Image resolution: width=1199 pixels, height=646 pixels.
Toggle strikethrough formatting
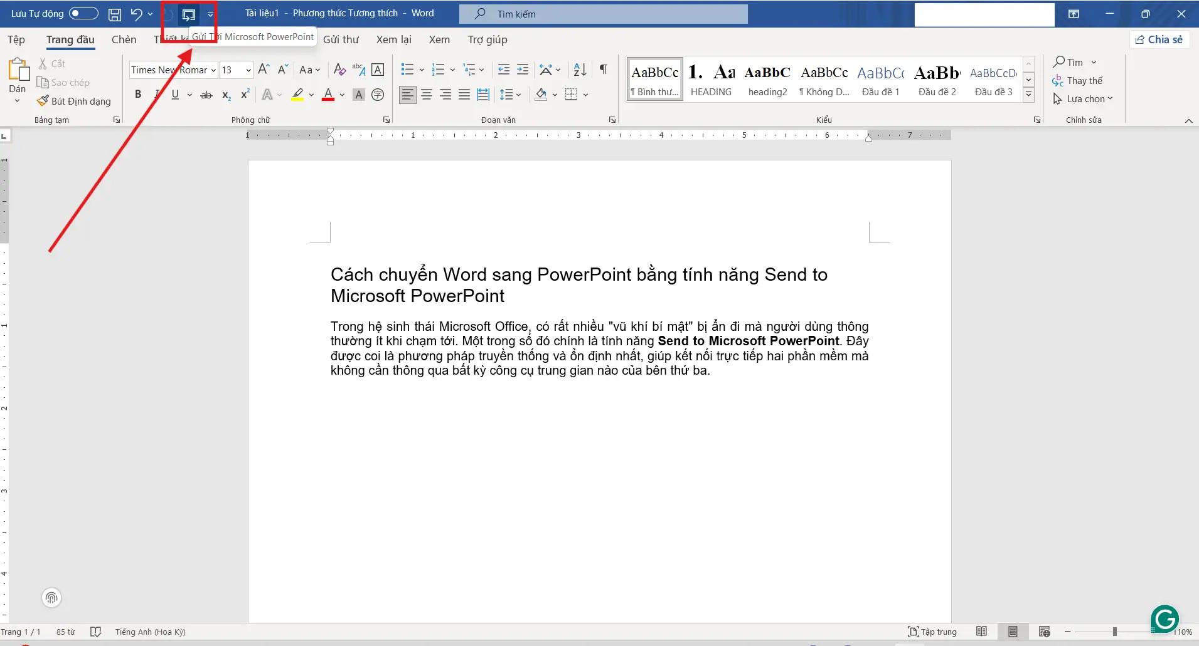206,95
